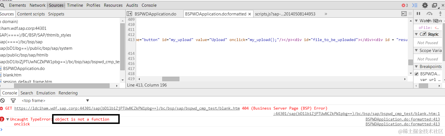Select the Snippets navigator tab
The height and width of the screenshot is (136, 445).
click(x=56, y=14)
